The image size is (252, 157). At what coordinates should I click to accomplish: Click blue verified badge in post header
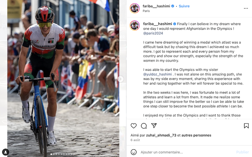(172, 6)
